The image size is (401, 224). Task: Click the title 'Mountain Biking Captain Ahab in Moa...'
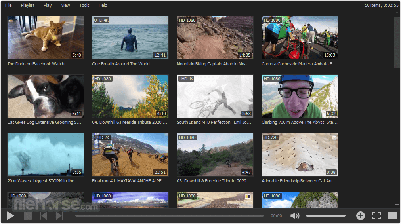tap(214, 64)
